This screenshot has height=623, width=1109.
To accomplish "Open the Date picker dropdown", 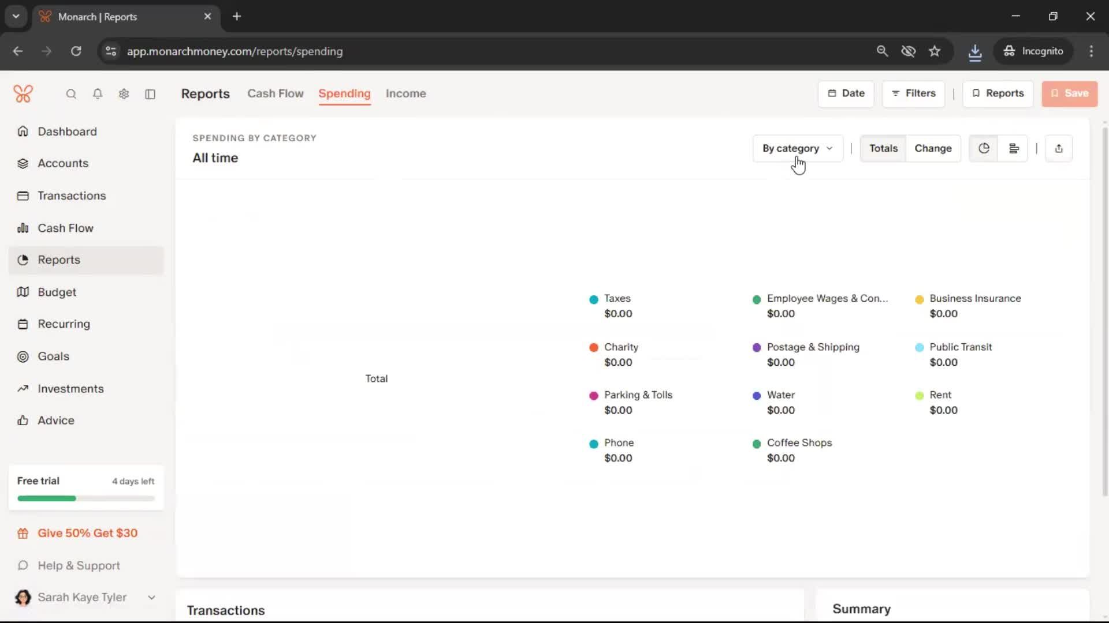I will (846, 93).
